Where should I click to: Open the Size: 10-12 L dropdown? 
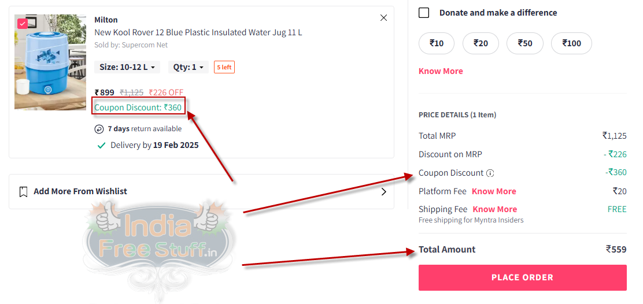(x=127, y=67)
